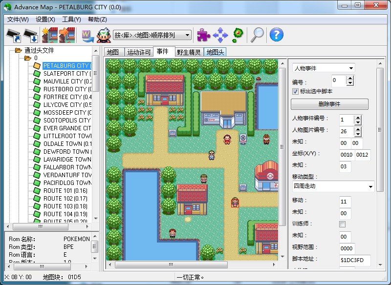Increase the 人物事件编号 value
Viewport: 391px width, 285px height.
(x=358, y=118)
